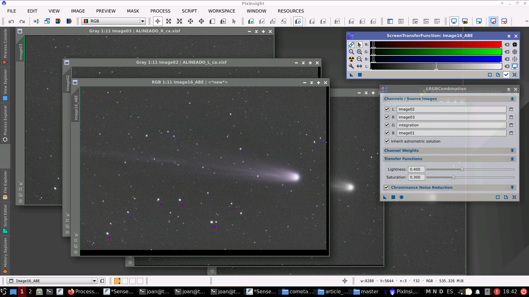Click the track view checkmark in STF
529x297 pixels.
[x=506, y=75]
